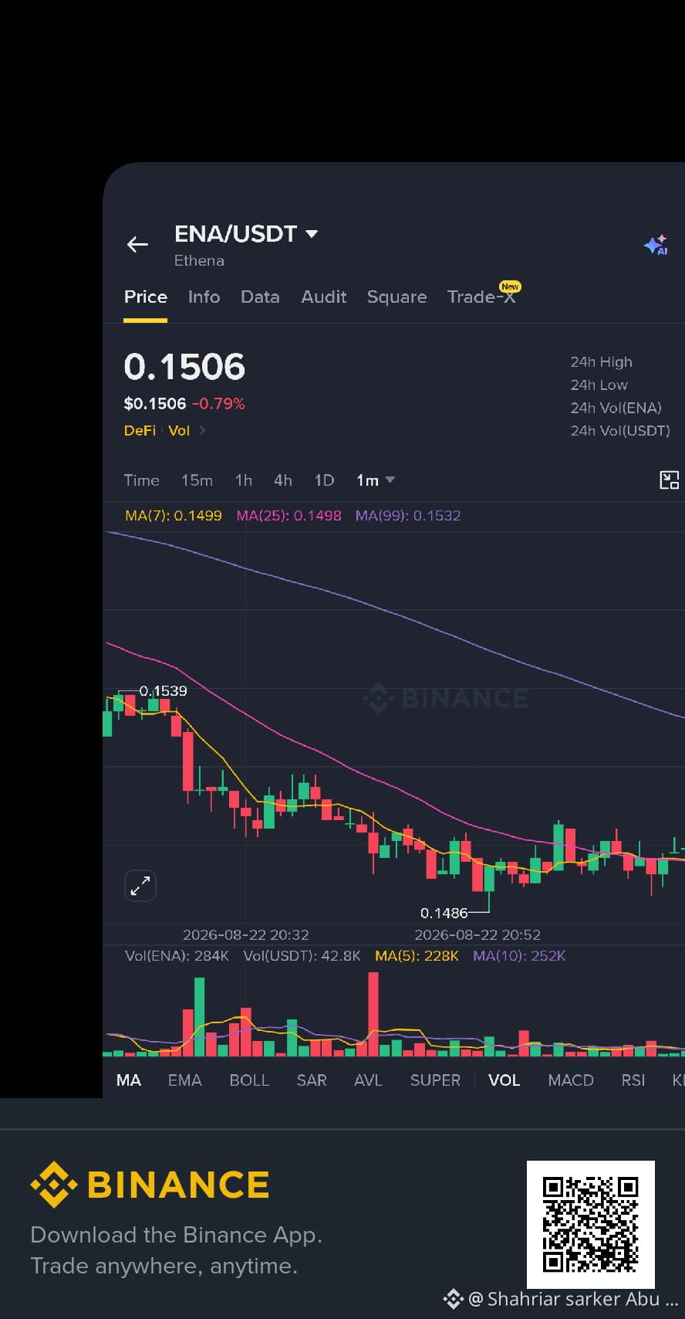
Task: Expand the ENA/USDT pair selector
Action: click(x=246, y=234)
